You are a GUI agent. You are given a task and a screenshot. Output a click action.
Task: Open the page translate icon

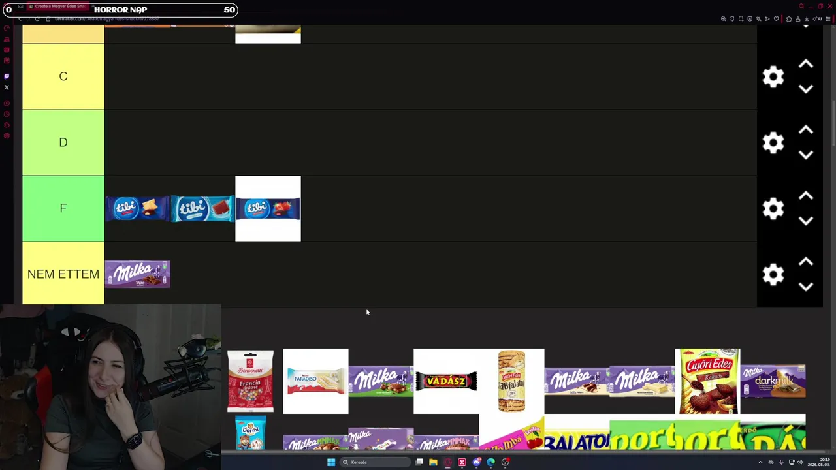[x=758, y=19]
